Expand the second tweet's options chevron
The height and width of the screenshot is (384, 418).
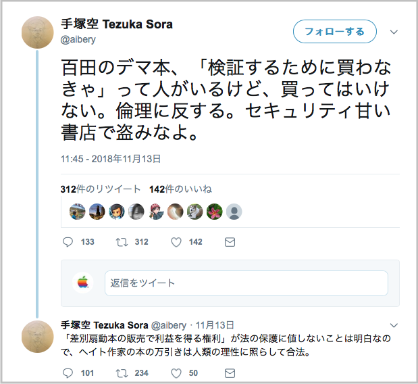[x=394, y=325]
